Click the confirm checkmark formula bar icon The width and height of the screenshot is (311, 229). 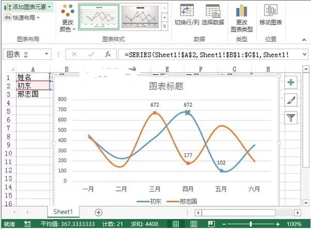(91, 54)
